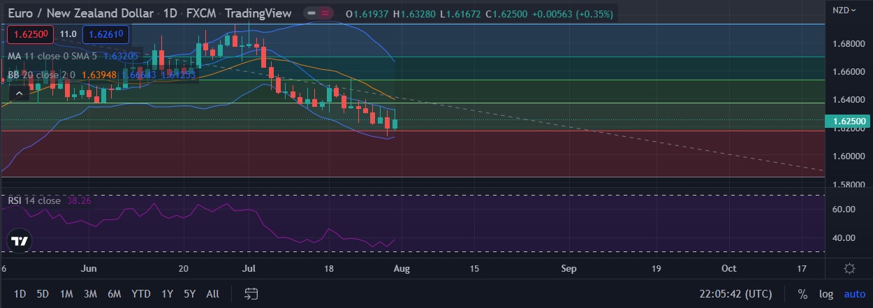
Task: Select the RSI 14 close indicator legend
Action: pos(34,200)
